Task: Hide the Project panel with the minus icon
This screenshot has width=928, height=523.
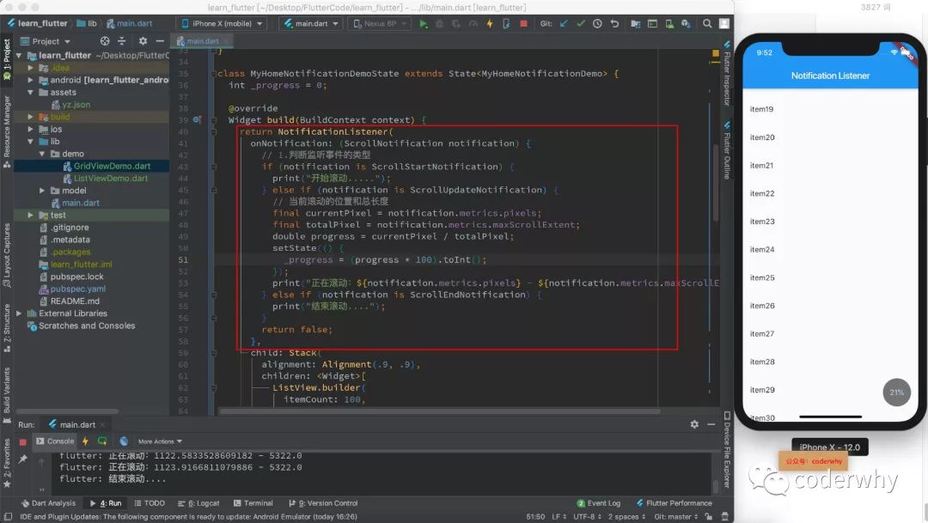Action: 160,41
